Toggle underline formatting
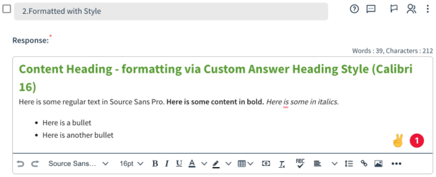The image size is (436, 177). (179, 164)
